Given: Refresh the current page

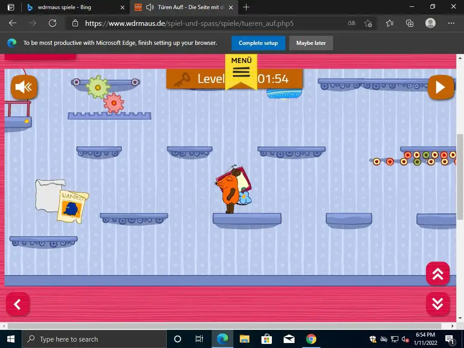Looking at the screenshot, I should (x=53, y=23).
